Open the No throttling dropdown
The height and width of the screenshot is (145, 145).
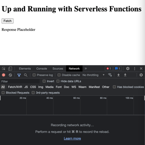coord(93,75)
